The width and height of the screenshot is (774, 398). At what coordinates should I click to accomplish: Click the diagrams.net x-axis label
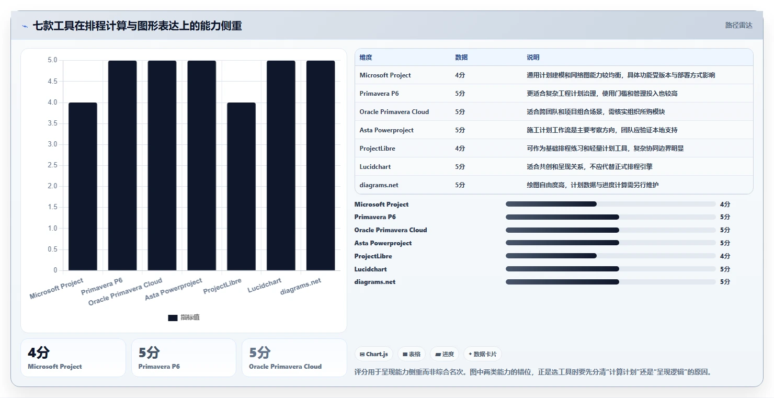coord(301,286)
